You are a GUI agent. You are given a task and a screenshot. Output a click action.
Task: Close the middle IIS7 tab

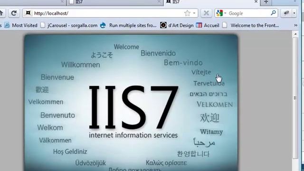click(159, 2)
